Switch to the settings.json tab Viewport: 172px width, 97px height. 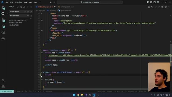coord(66,7)
